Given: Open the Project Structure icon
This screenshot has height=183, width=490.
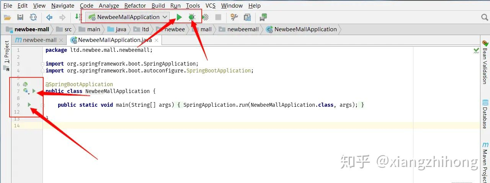Looking at the screenshot, I should [247, 17].
